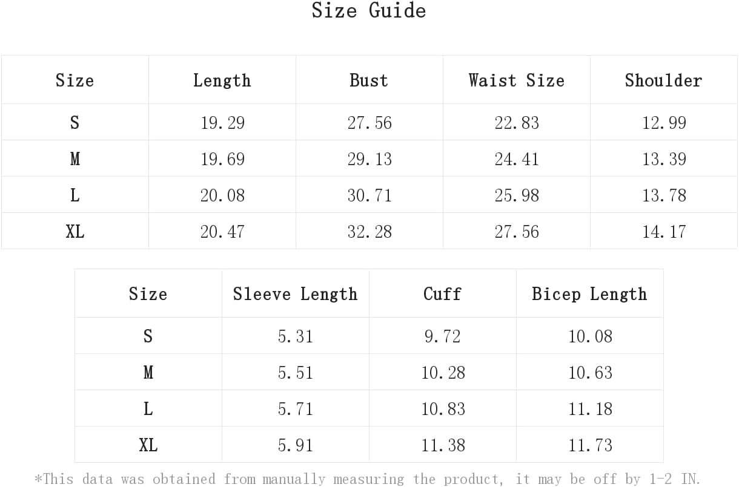739x487 pixels.
Task: Select the 11.73 bicep length value
Action: point(590,445)
